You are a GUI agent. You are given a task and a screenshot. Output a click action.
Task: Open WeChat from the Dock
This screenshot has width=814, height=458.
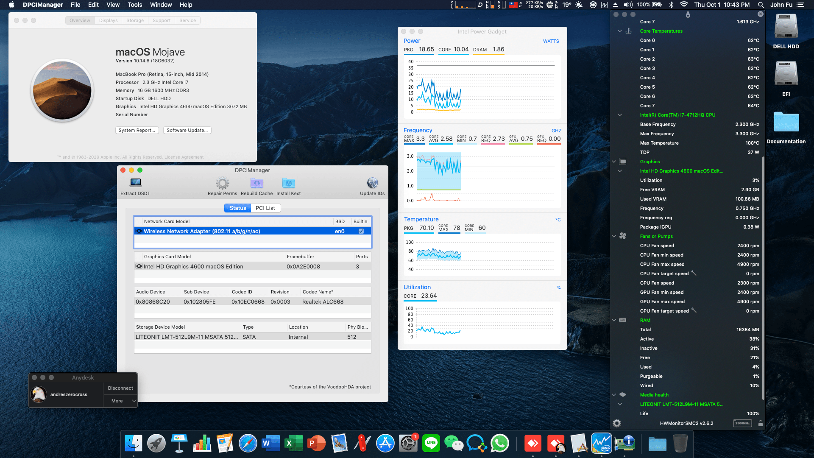454,444
